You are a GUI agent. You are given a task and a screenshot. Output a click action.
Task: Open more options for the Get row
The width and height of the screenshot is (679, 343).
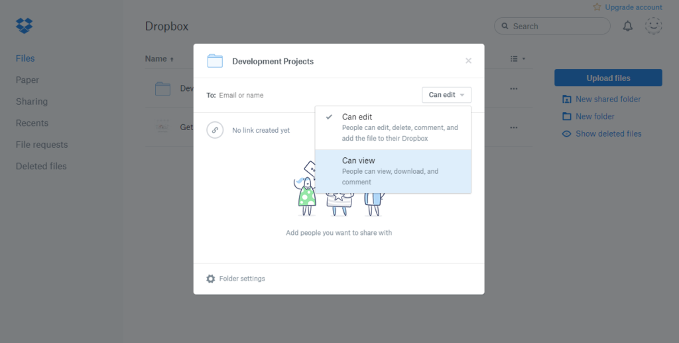(514, 128)
